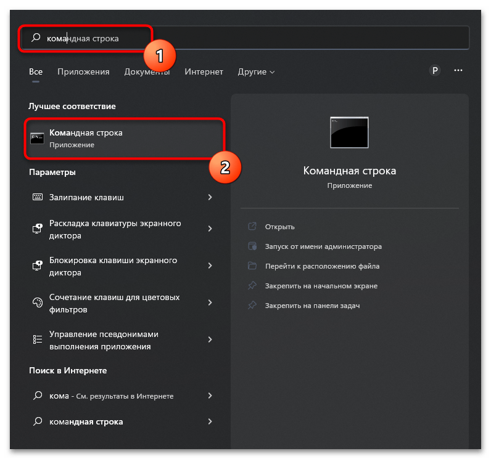The image size is (491, 459).
Task: Click palette icon beside 'Сочетание клавиш для цветовых фильтров'
Action: coord(38,303)
